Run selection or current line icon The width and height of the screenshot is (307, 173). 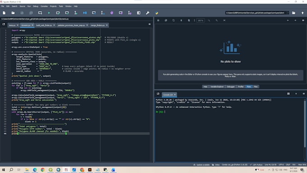coord(76,13)
